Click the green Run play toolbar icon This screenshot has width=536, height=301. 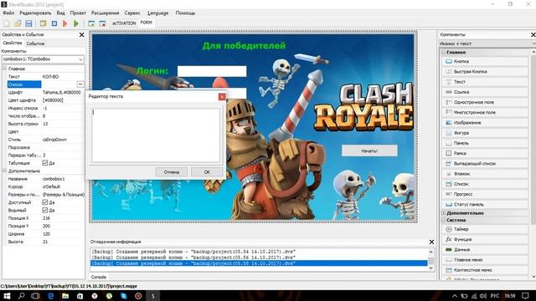click(x=76, y=23)
